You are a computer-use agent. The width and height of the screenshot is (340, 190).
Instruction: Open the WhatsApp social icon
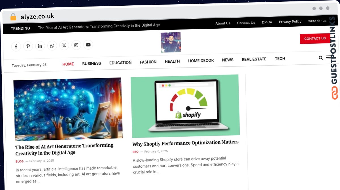[x=52, y=45]
